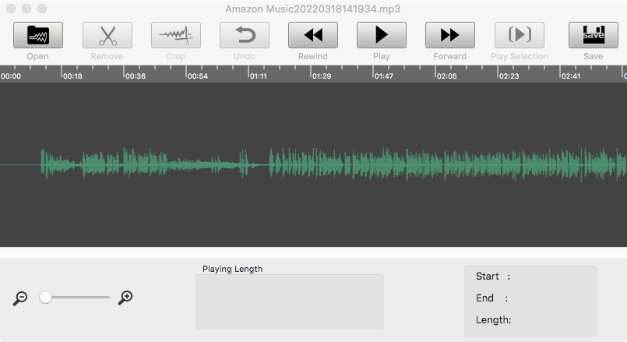Undo the last edit
The image size is (627, 342).
coord(245,35)
